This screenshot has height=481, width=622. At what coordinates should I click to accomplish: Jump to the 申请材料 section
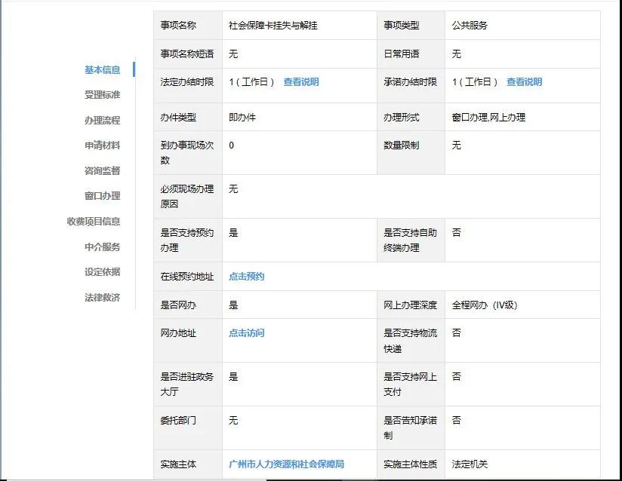pyautogui.click(x=103, y=146)
